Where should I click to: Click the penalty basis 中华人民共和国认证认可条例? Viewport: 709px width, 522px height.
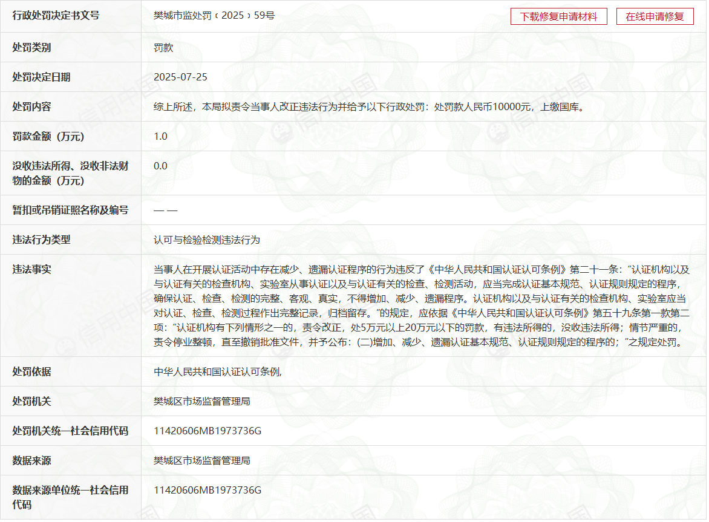[218, 372]
